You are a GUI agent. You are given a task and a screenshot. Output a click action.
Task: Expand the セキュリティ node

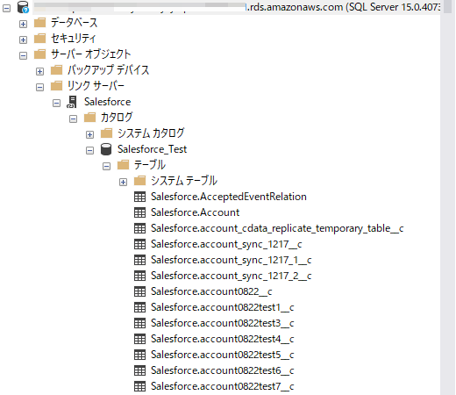point(23,39)
